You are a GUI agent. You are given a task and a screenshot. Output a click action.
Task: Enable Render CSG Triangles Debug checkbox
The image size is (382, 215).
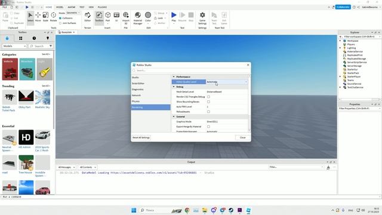208,97
